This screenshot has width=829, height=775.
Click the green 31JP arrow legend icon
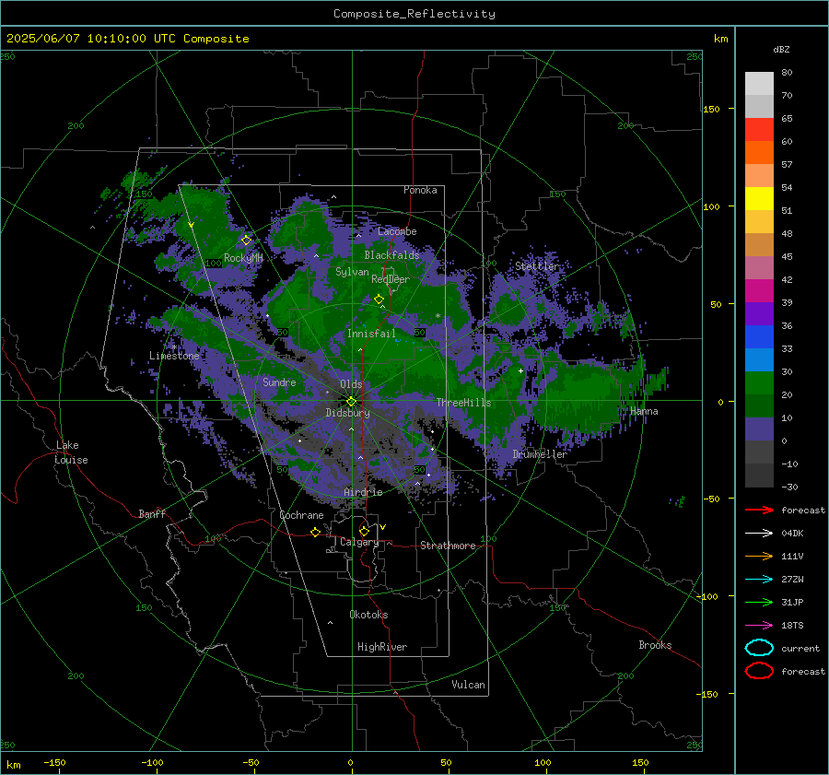(759, 602)
